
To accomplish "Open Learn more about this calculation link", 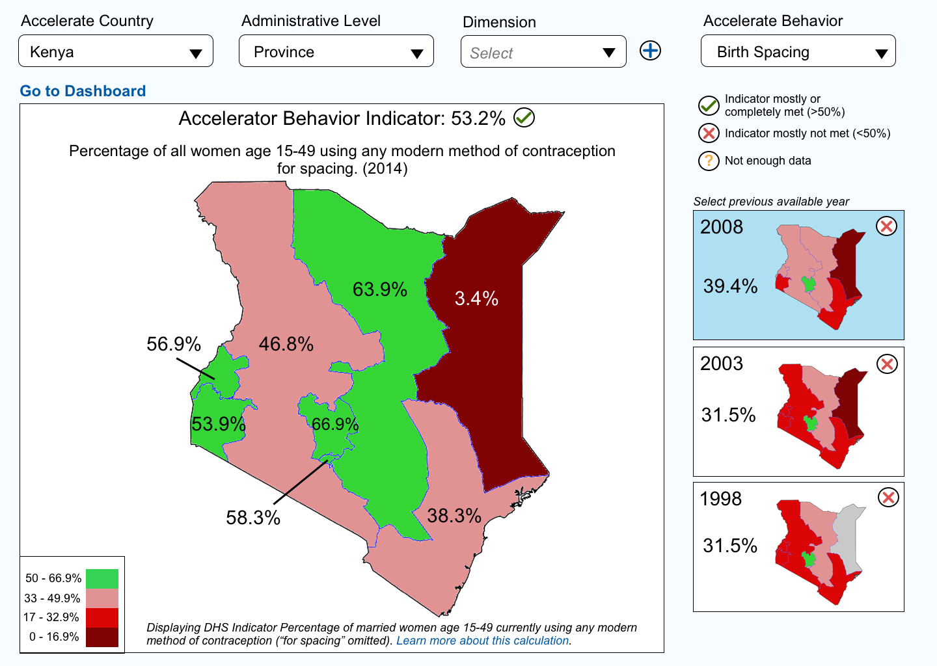I will (x=483, y=641).
